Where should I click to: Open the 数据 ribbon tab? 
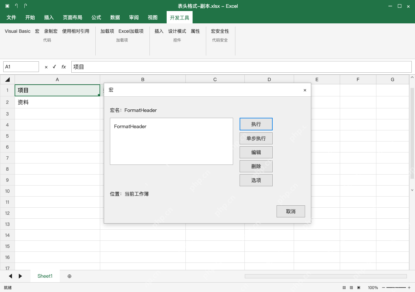[115, 18]
